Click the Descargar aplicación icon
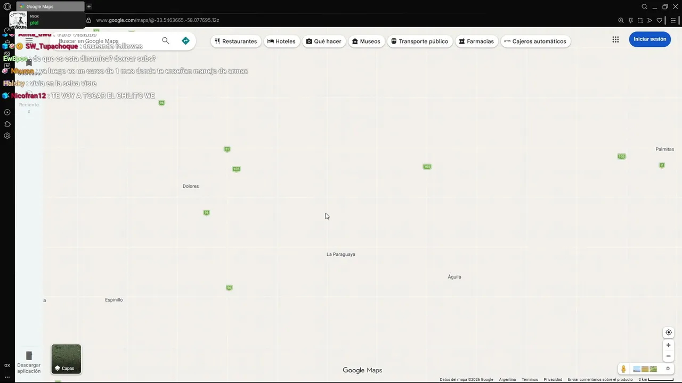 click(29, 356)
